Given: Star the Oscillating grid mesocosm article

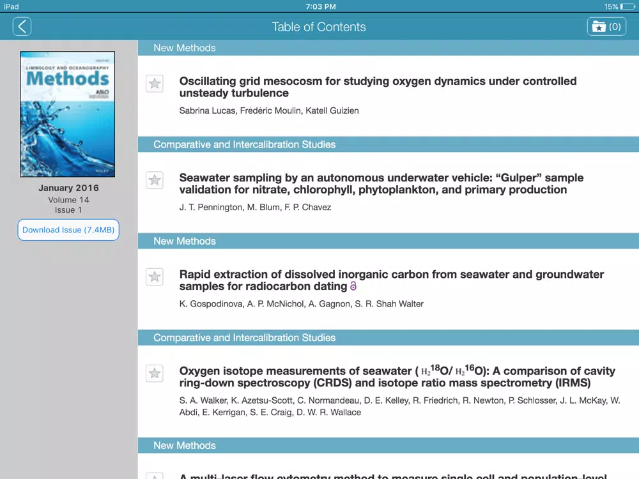Looking at the screenshot, I should click(155, 84).
